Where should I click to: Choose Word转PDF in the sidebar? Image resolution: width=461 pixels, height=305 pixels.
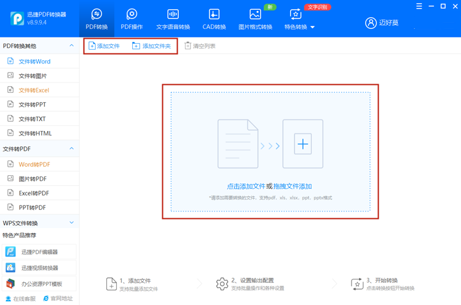(34, 164)
